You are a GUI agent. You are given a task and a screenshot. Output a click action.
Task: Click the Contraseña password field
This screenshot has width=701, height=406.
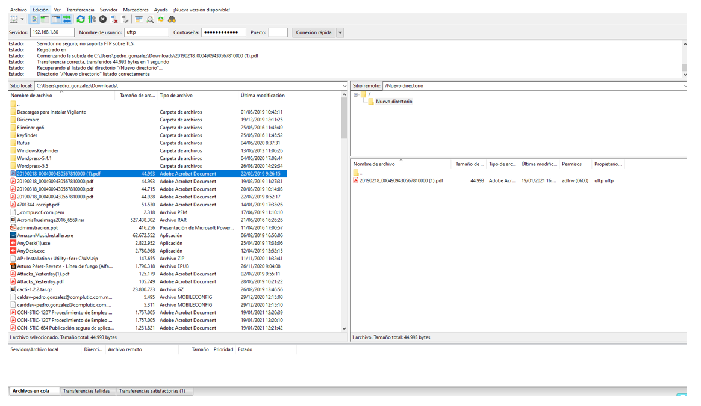tap(223, 32)
